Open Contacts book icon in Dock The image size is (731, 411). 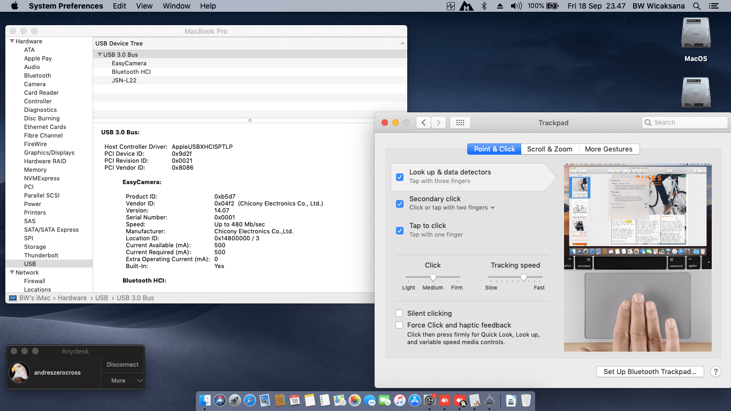(280, 400)
